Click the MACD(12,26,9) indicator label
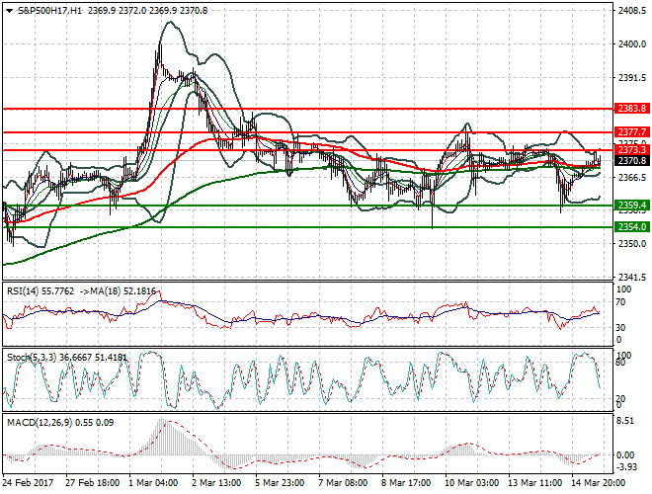Image resolution: width=652 pixels, height=494 pixels. tap(37, 423)
